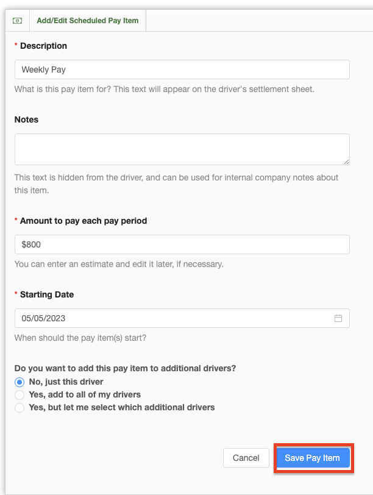This screenshot has width=373, height=495.
Task: Click inside the empty Notes text area
Action: click(x=182, y=149)
